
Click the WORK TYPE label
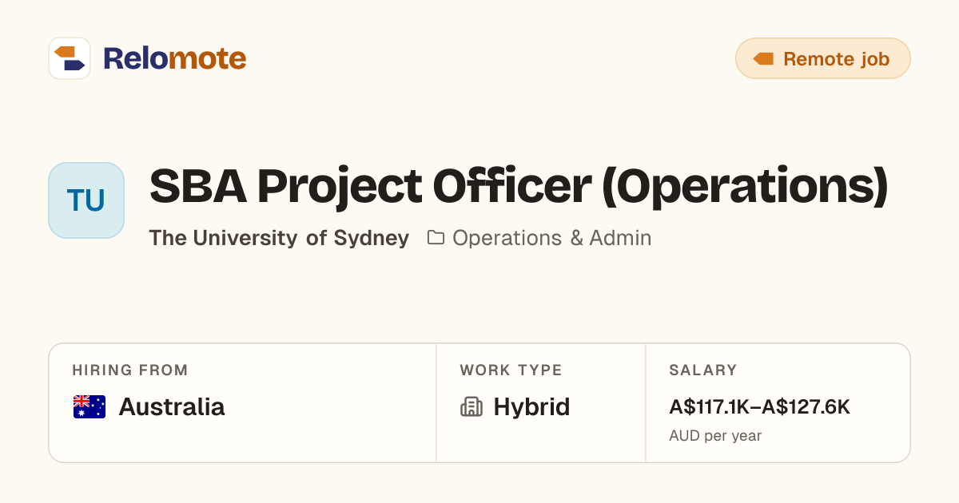511,370
